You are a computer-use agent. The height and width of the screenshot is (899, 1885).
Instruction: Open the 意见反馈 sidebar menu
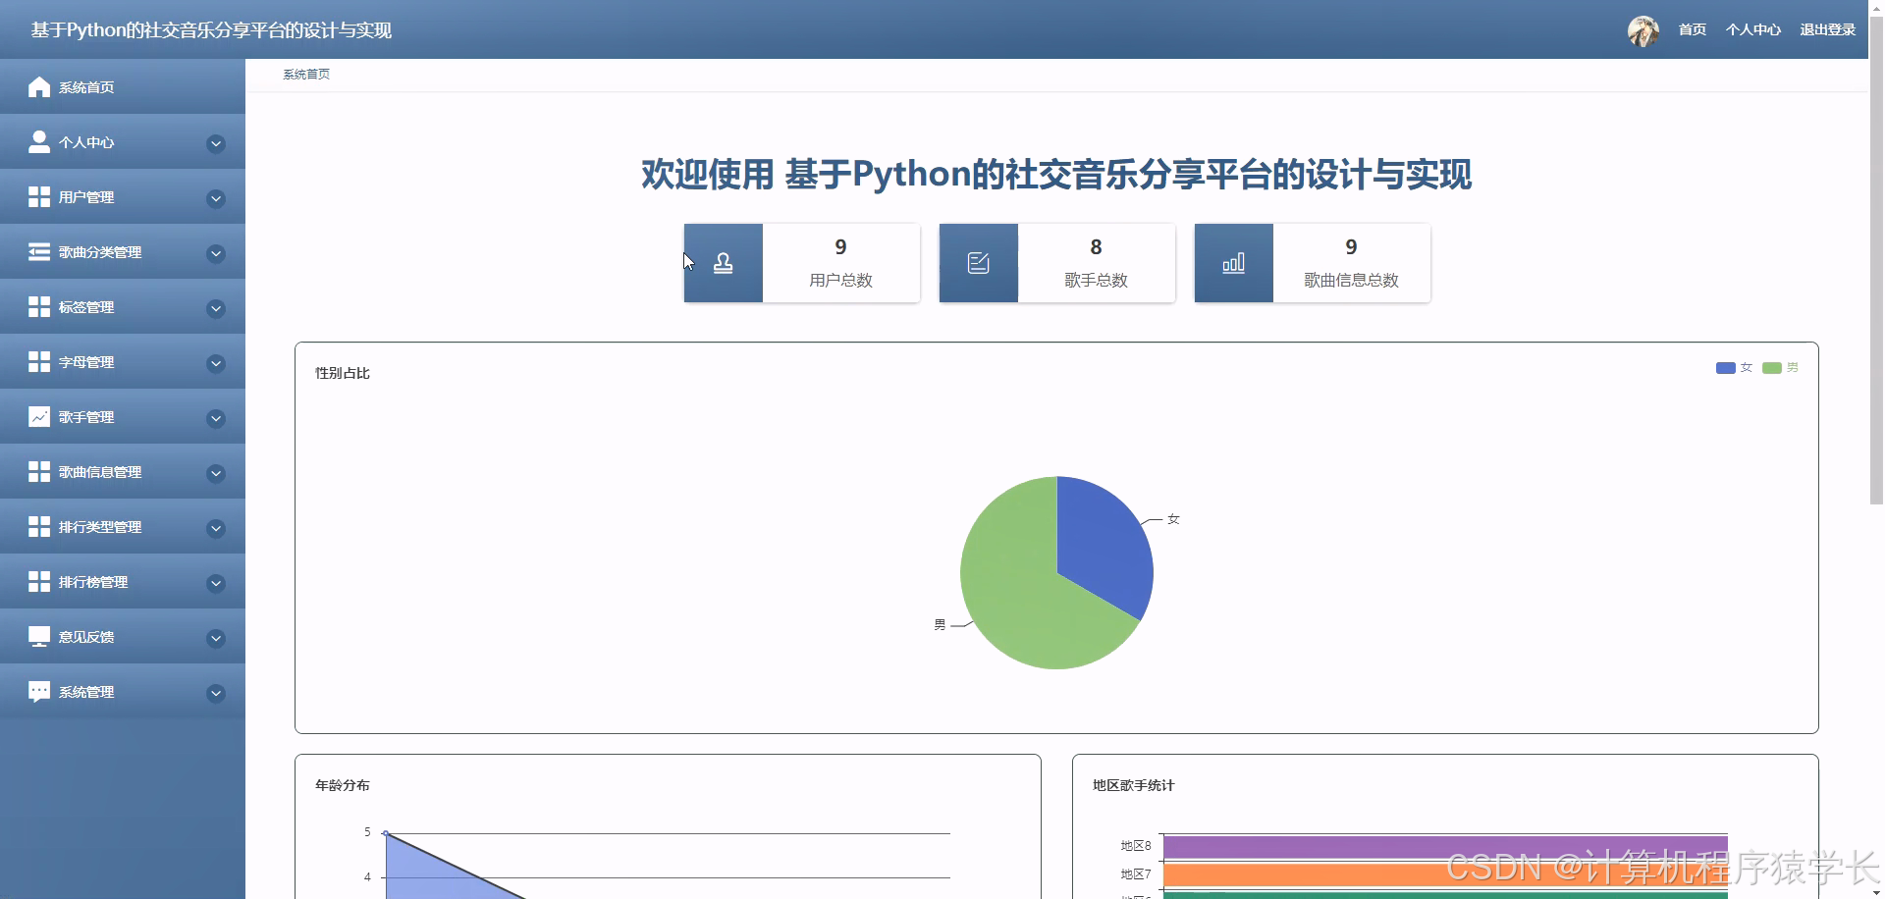coord(123,637)
